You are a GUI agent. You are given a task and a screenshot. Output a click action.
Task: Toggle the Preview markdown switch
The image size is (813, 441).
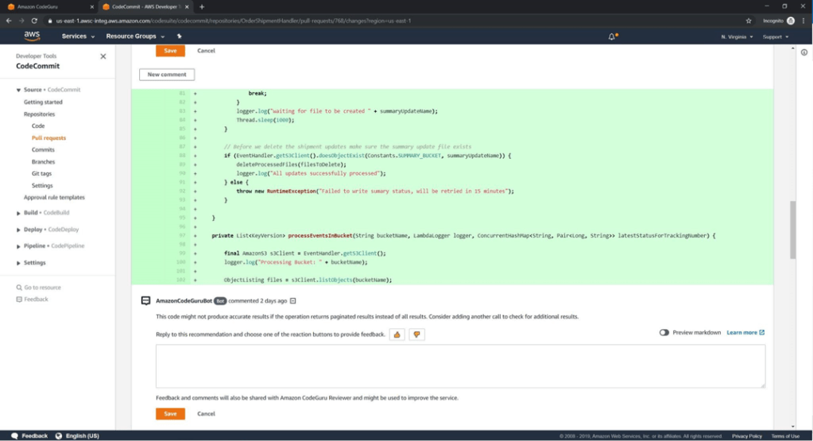[664, 332]
